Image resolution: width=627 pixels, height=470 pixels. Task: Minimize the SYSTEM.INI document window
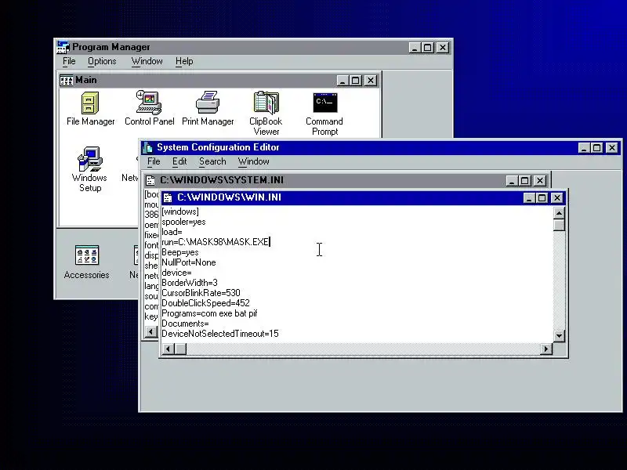click(512, 181)
